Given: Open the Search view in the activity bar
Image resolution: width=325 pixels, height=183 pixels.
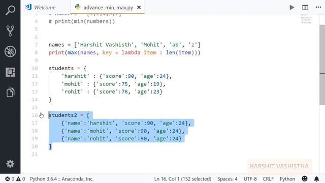Looking at the screenshot, I should tap(10, 10).
